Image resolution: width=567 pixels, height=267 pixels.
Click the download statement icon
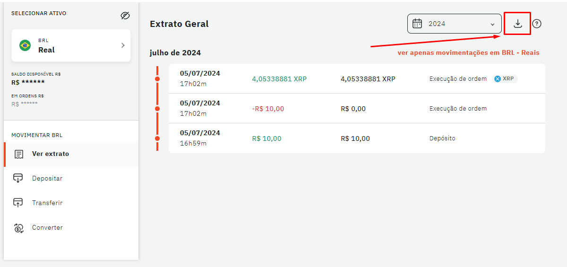click(517, 24)
